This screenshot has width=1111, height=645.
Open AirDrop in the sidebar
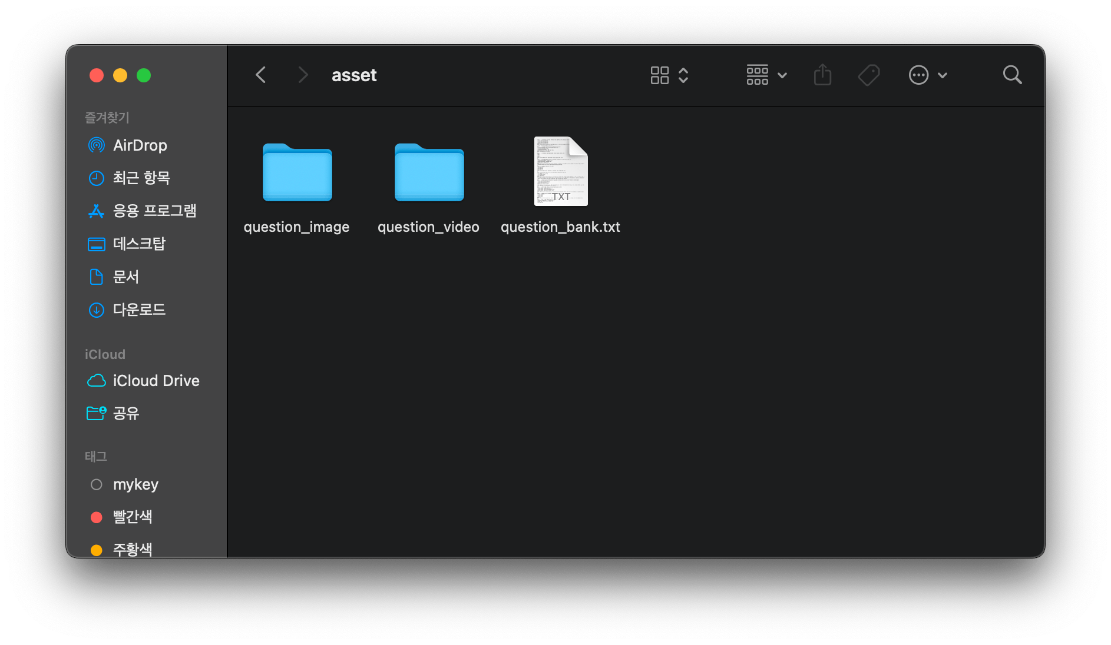(140, 145)
